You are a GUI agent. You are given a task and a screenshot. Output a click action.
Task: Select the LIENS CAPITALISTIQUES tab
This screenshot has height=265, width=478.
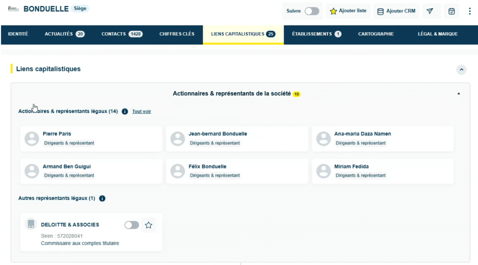pos(243,34)
